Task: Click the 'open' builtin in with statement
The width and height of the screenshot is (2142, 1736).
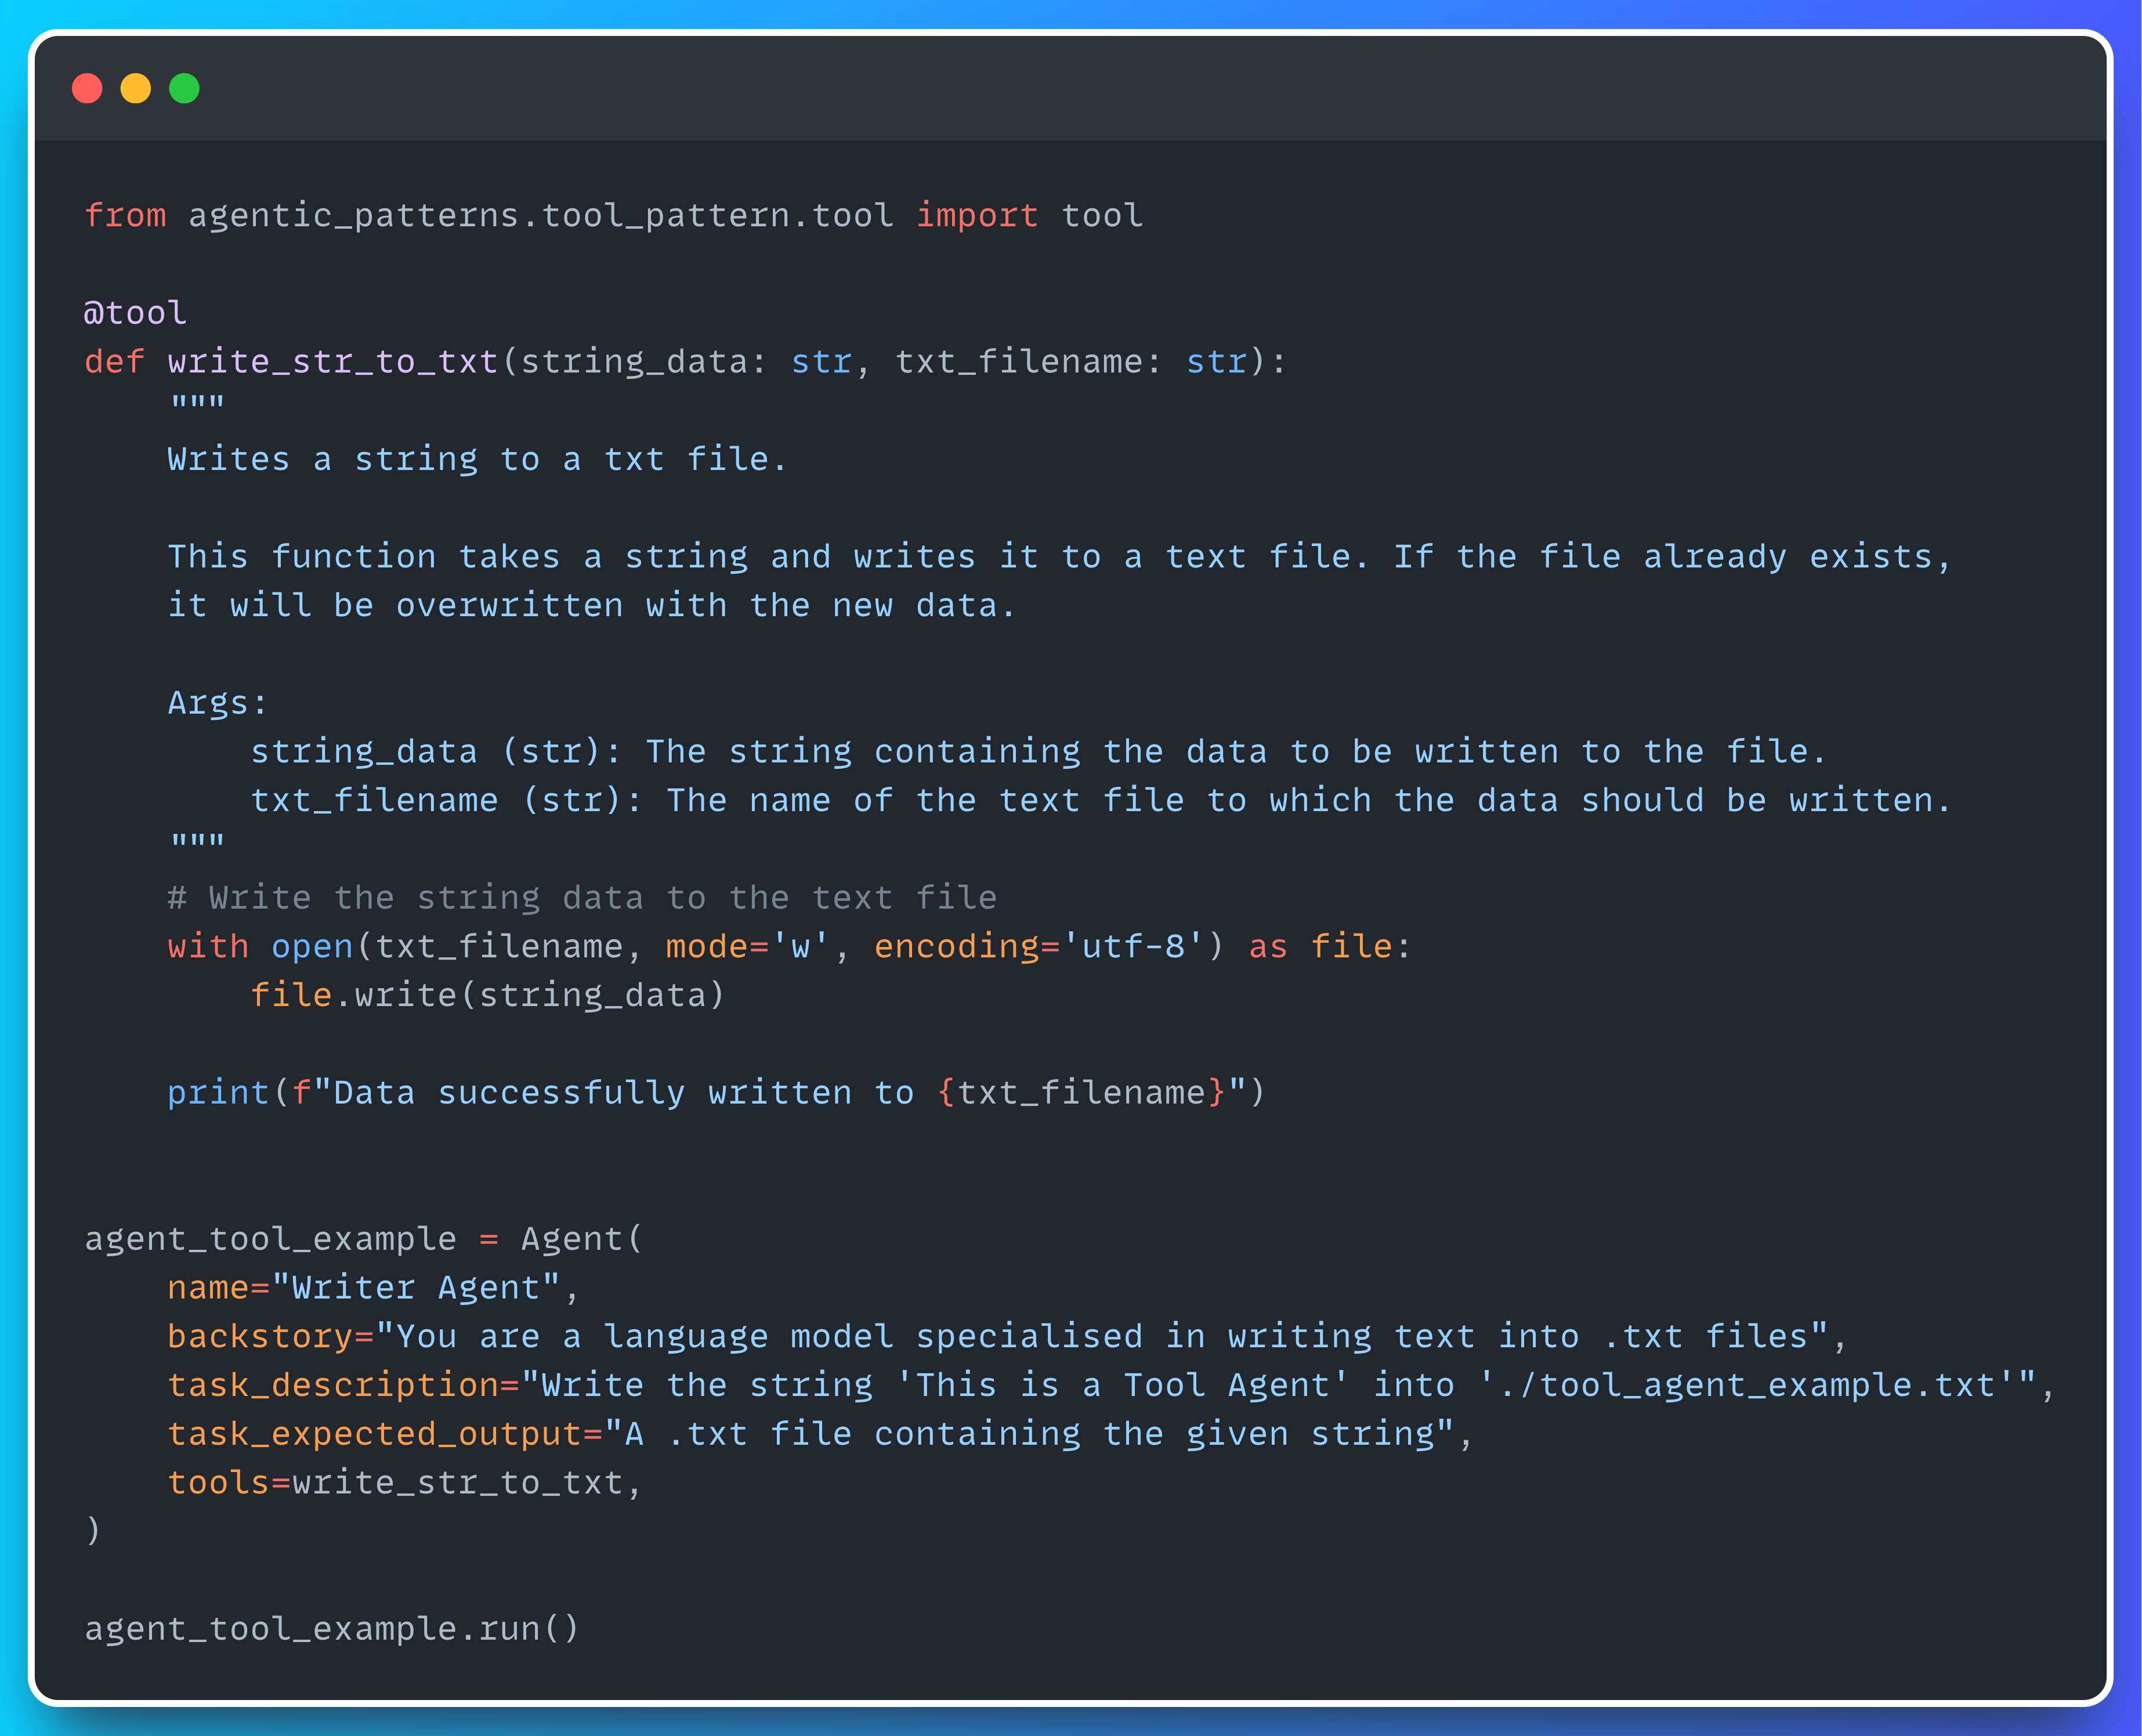Action: point(312,946)
